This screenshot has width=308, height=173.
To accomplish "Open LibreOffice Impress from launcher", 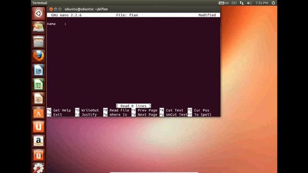I will [x=38, y=99].
